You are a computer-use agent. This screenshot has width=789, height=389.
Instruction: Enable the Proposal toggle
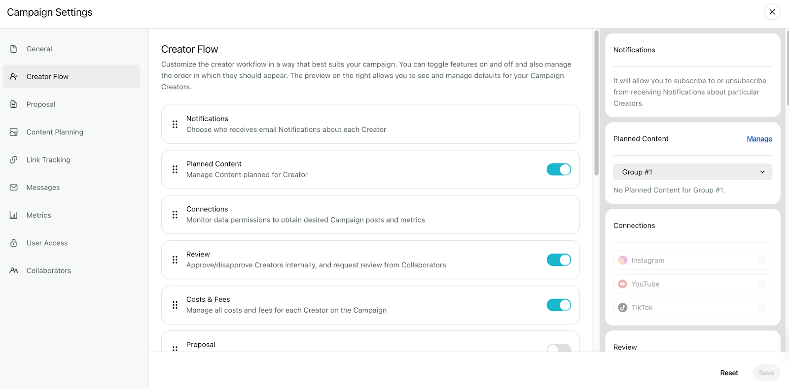(x=558, y=348)
